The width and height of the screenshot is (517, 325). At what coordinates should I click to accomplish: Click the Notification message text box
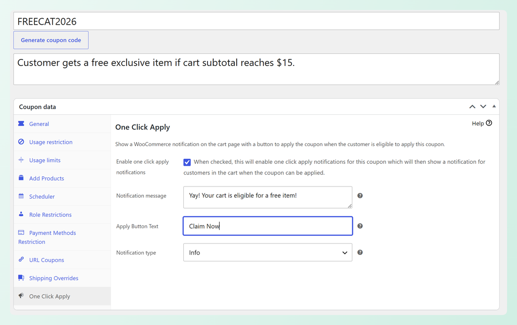268,198
